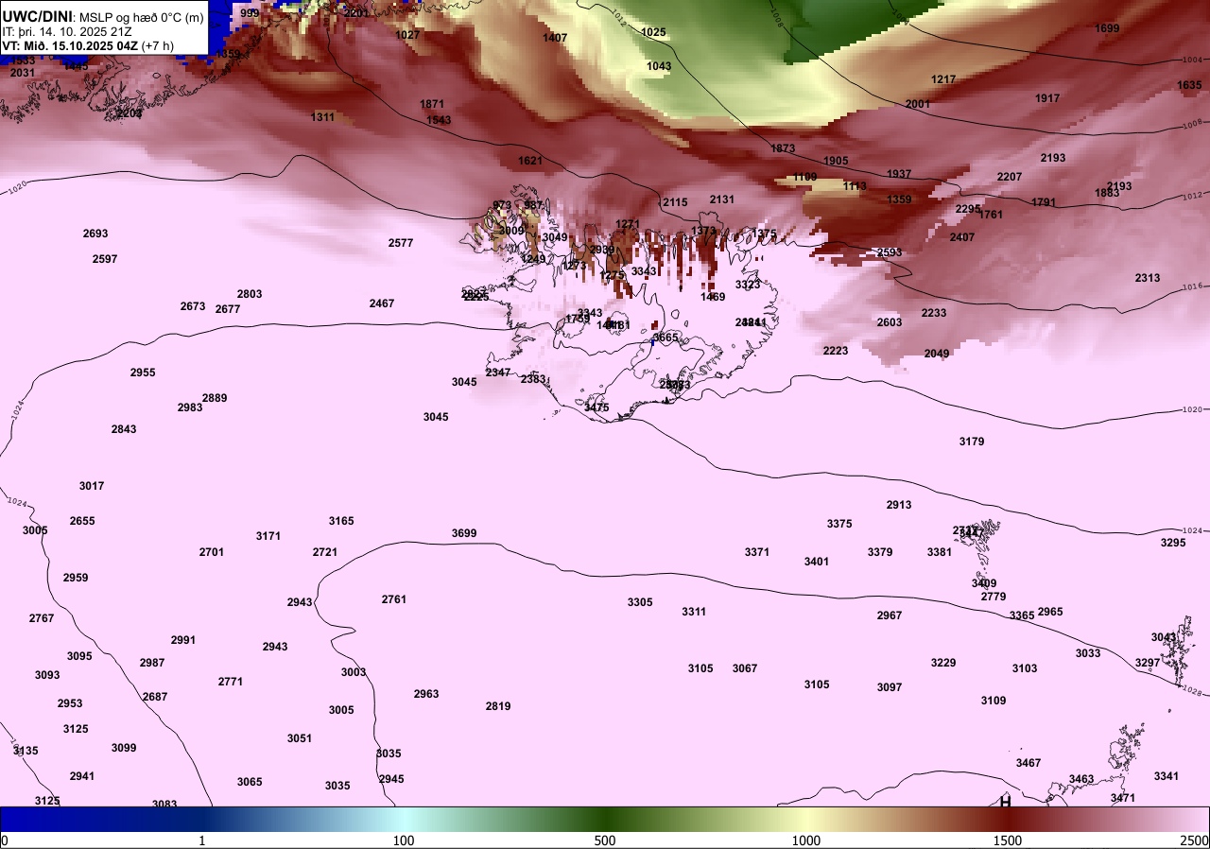The width and height of the screenshot is (1210, 849).
Task: Click the map value '3341'
Action: [1167, 776]
